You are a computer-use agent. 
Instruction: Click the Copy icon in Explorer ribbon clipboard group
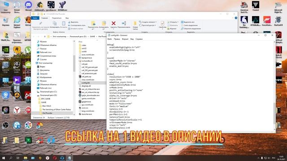point(55,24)
